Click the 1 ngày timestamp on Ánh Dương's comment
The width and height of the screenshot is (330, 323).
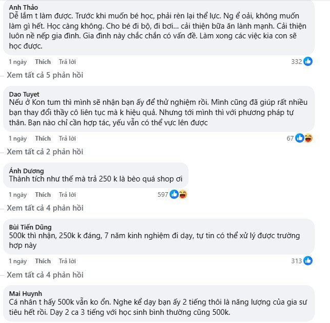(17, 195)
